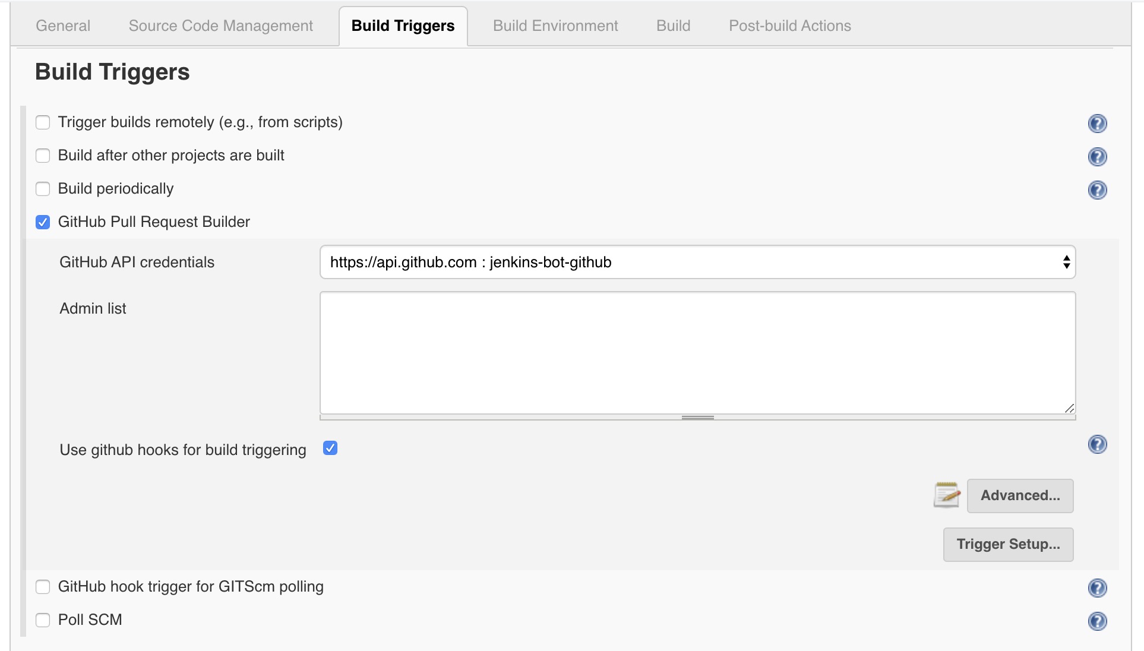The image size is (1144, 651).
Task: Click the Trigger Setup button
Action: [1008, 544]
